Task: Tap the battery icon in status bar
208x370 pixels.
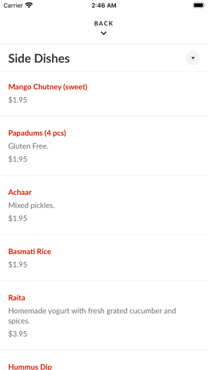Action: (198, 5)
